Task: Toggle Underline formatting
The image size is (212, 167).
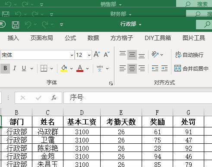Action: (x=24, y=68)
